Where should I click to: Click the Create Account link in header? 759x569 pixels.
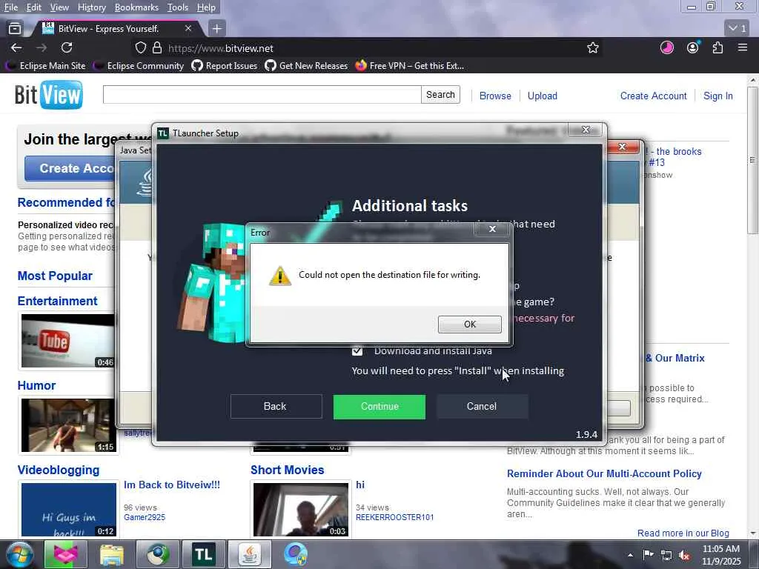pyautogui.click(x=654, y=96)
